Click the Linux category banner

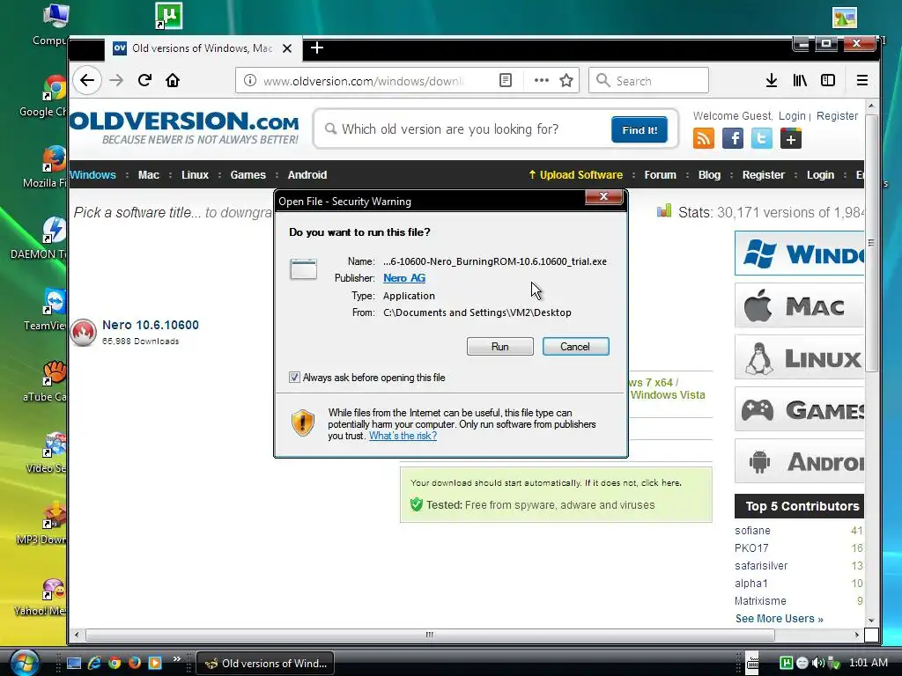pyautogui.click(x=799, y=357)
